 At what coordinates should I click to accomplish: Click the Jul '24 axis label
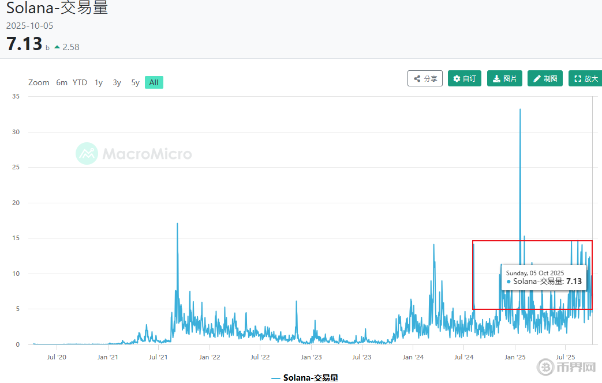pos(464,357)
